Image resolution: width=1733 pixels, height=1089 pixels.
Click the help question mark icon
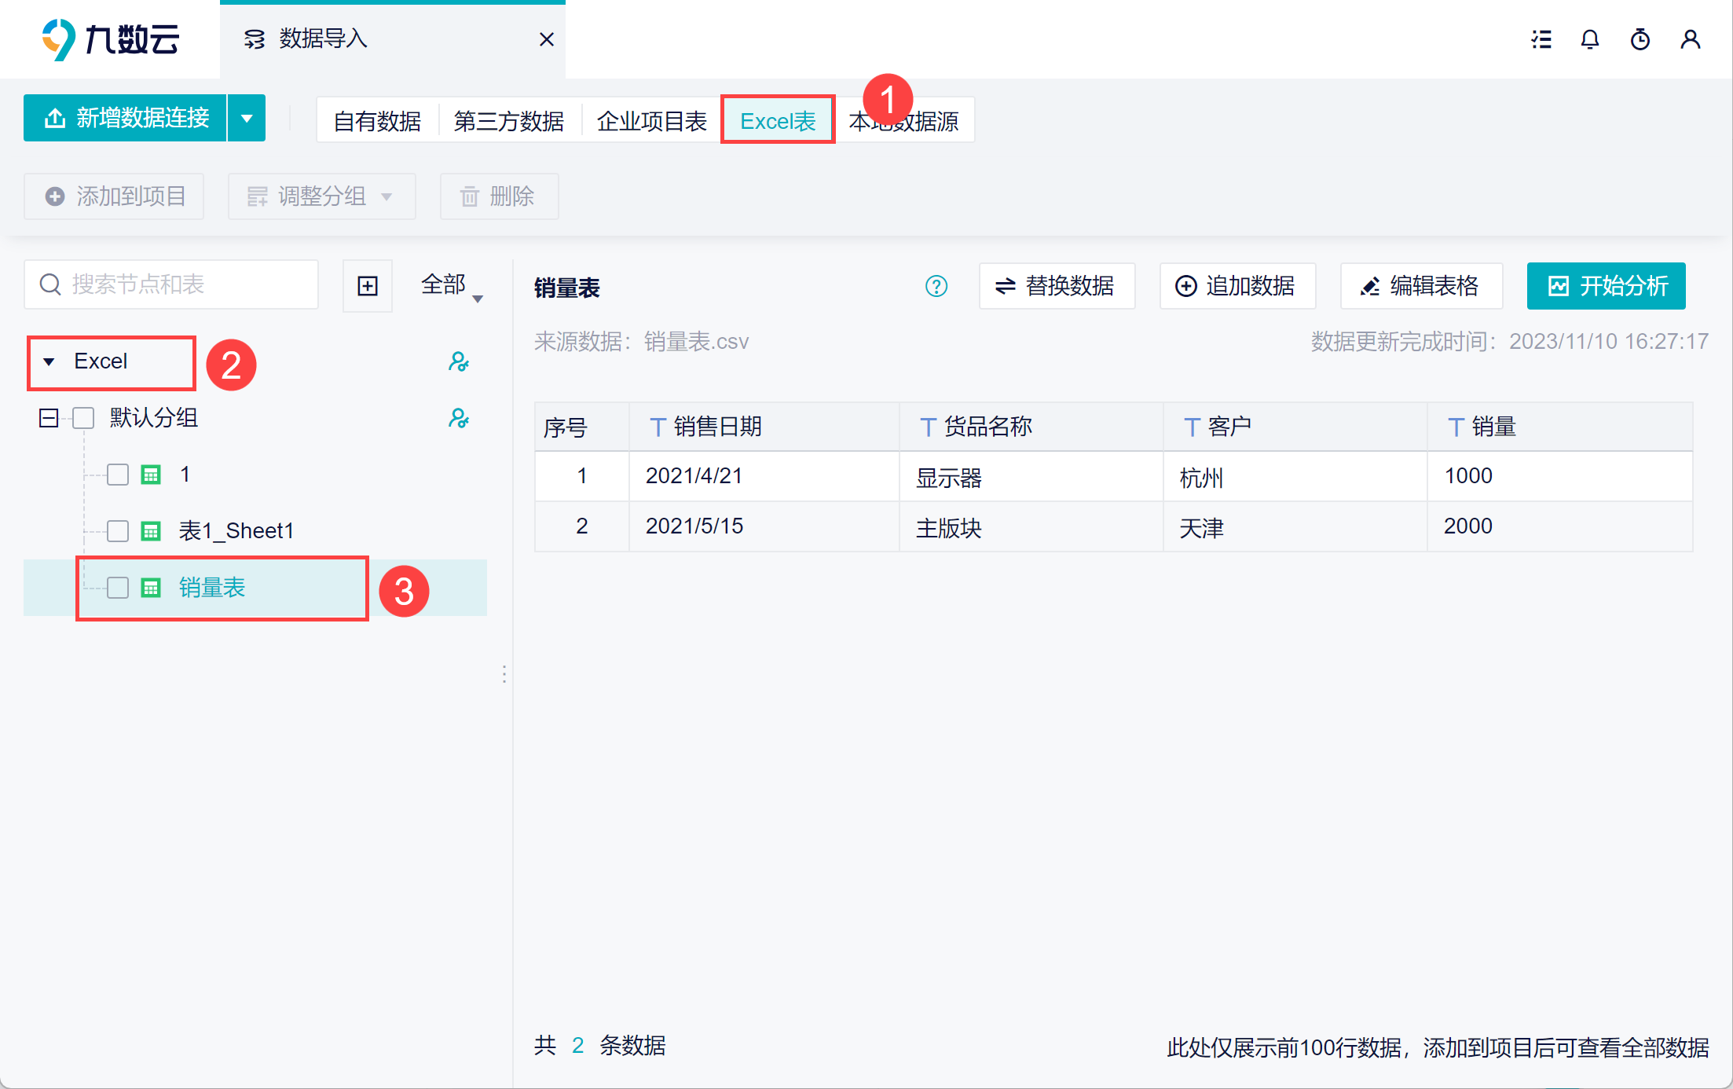coord(936,286)
